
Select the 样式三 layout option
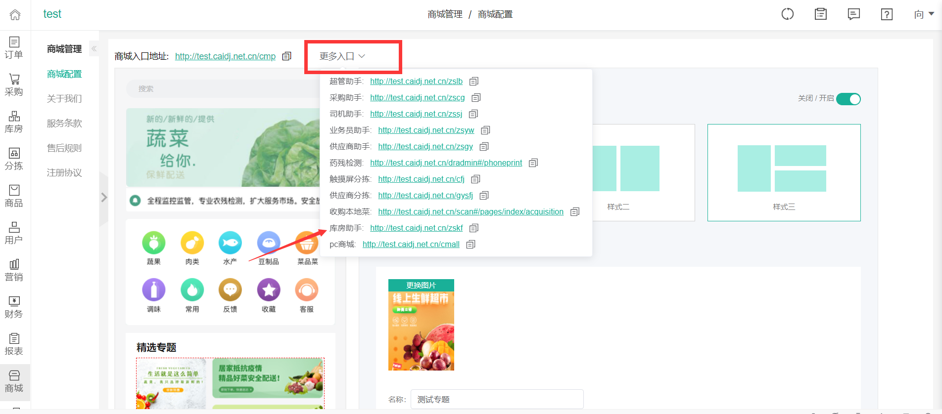click(784, 172)
